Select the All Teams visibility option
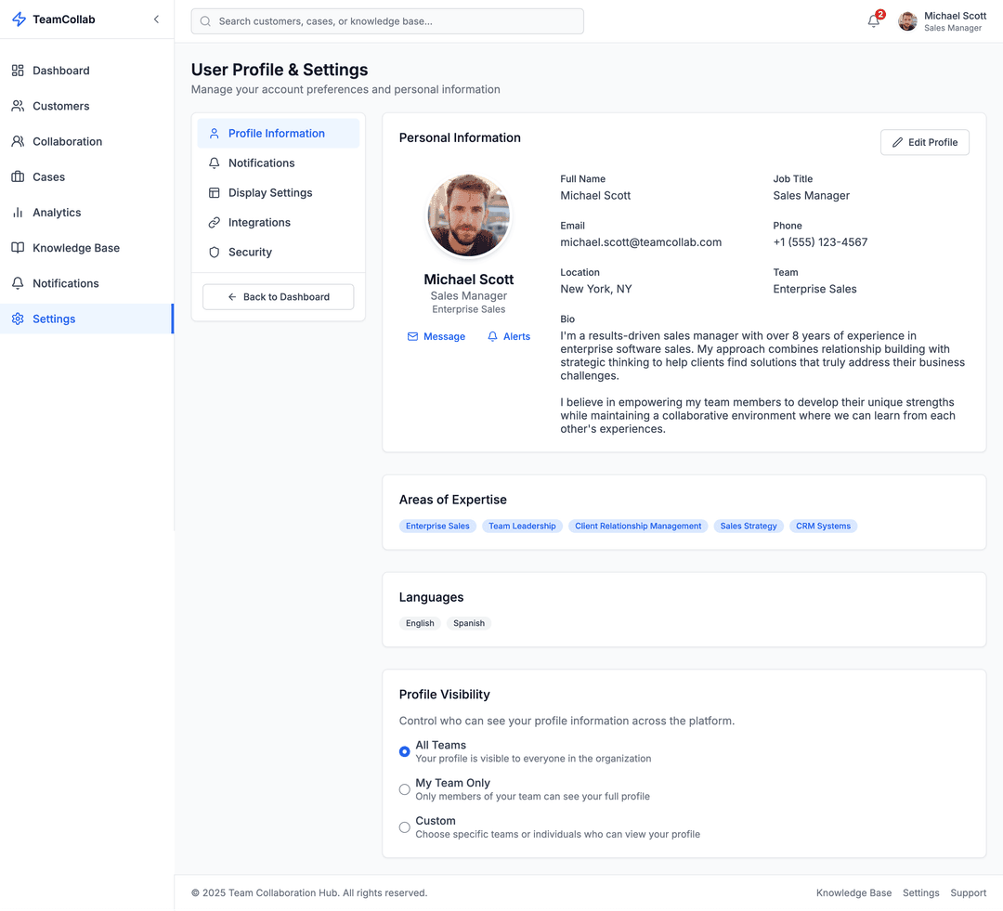The image size is (1003, 911). [x=404, y=751]
